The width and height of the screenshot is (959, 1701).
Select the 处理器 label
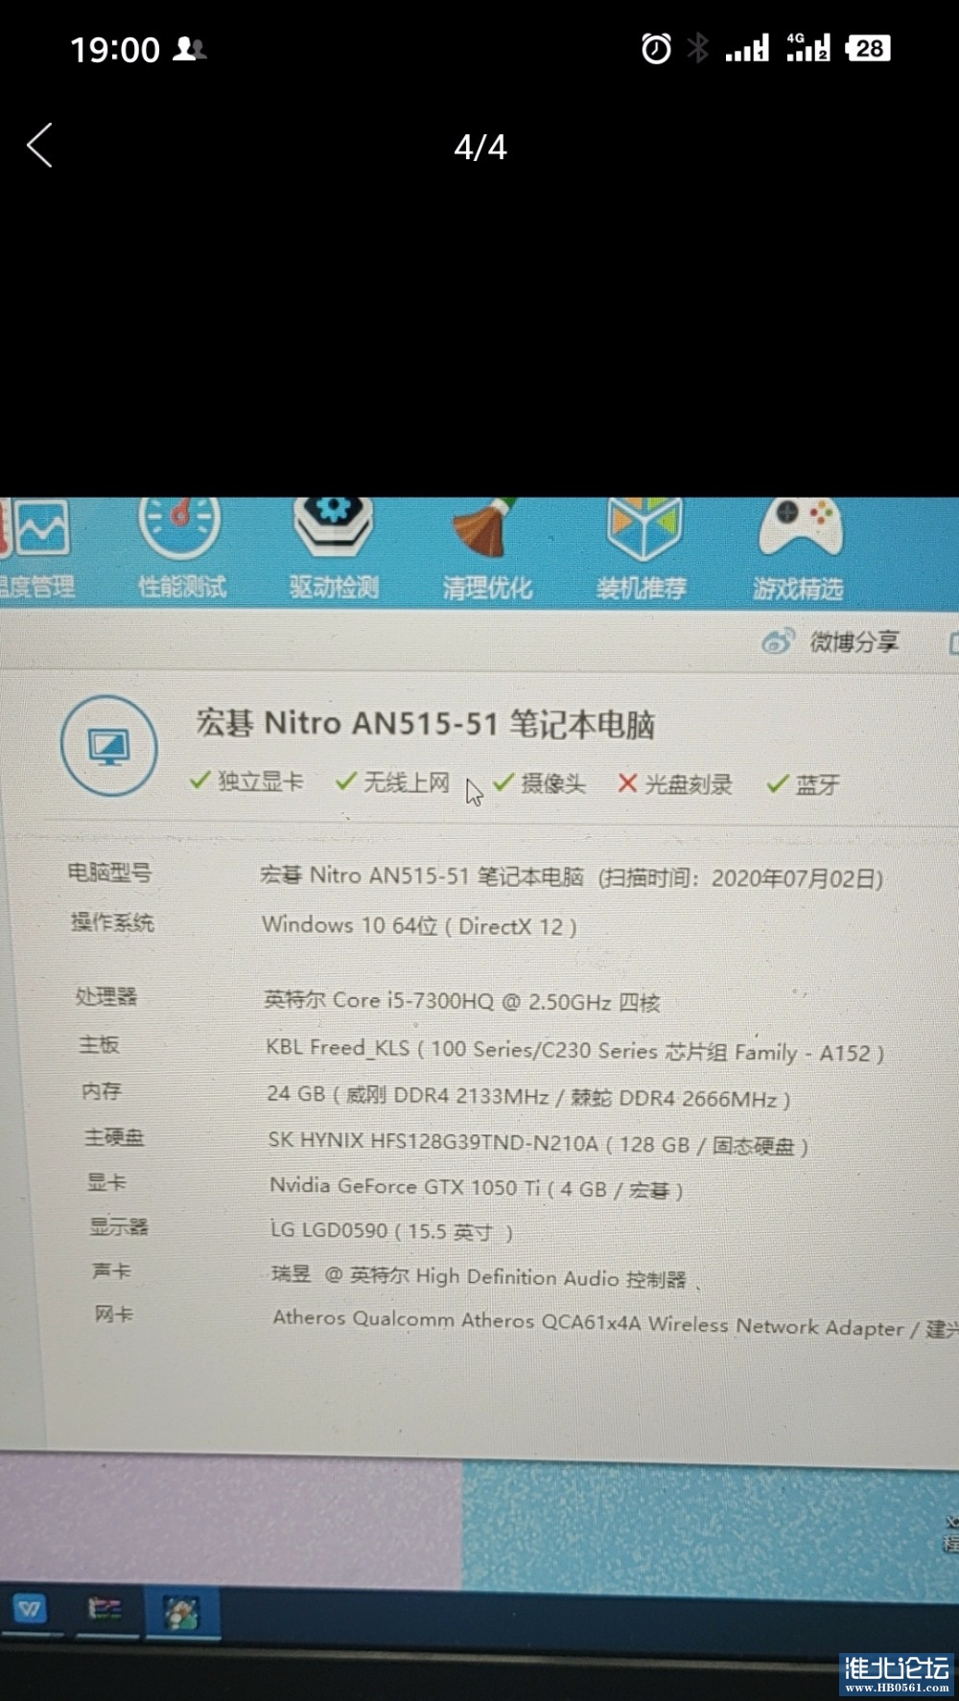106,996
